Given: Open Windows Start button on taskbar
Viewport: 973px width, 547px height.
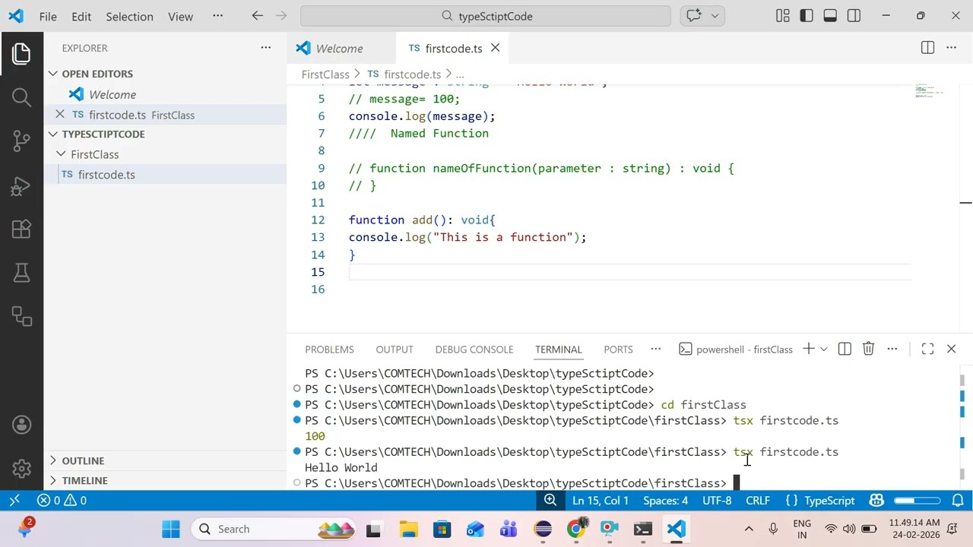Looking at the screenshot, I should click(x=171, y=529).
